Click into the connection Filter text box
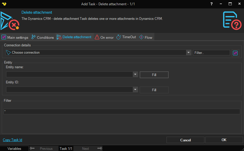Image resolution: width=244 pixels, height=151 pixels. (x=211, y=53)
